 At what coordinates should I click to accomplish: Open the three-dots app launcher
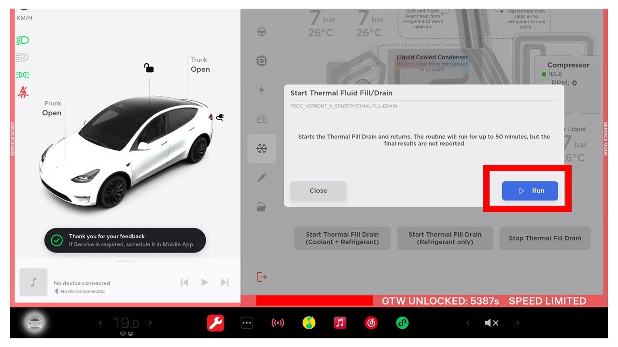click(x=247, y=323)
